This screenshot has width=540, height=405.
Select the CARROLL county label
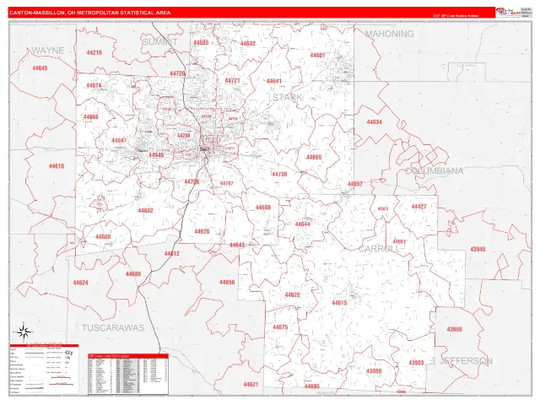tap(379, 249)
